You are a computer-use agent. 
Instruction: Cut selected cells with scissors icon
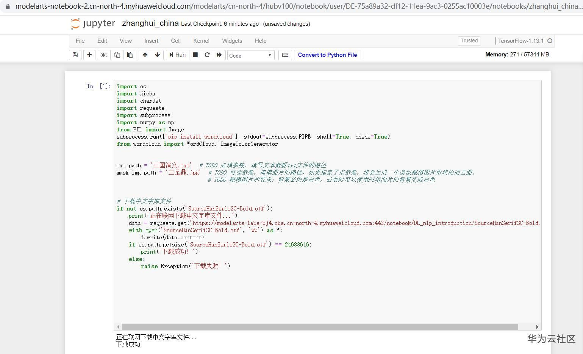click(x=104, y=55)
